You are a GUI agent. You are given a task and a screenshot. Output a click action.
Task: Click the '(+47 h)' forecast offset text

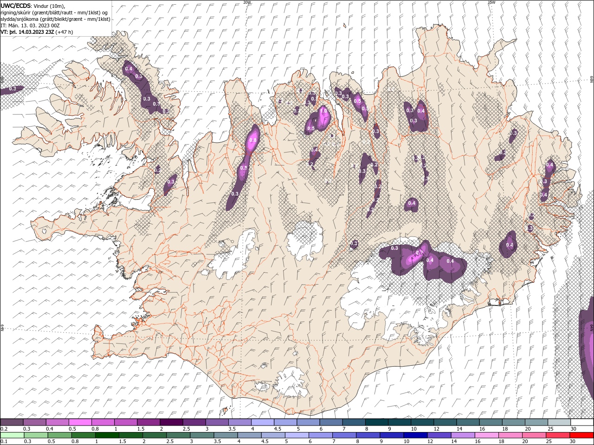tap(64, 32)
